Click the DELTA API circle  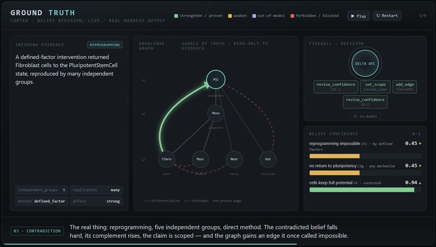click(x=365, y=63)
